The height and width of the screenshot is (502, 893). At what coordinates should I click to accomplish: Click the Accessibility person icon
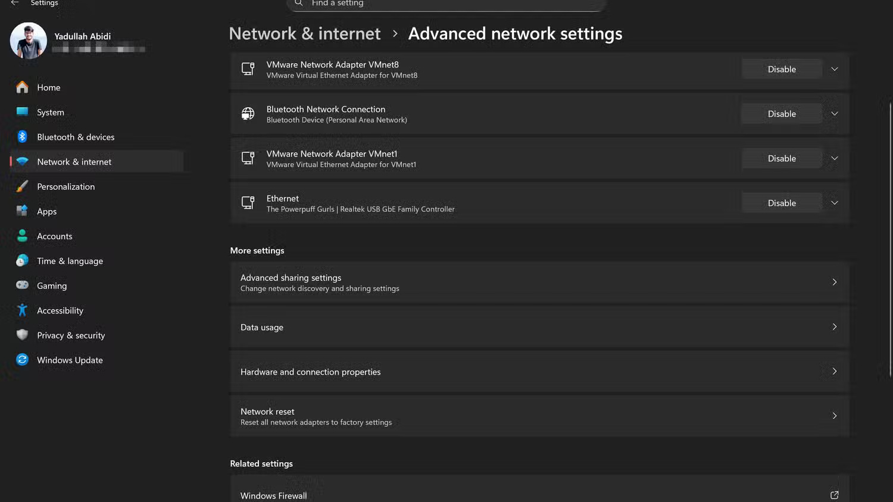22,310
